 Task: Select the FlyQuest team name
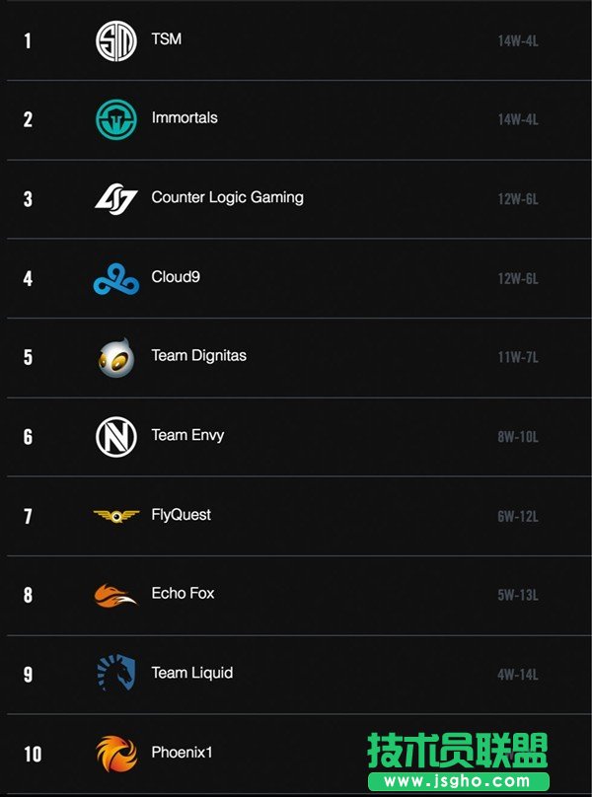[x=181, y=515]
